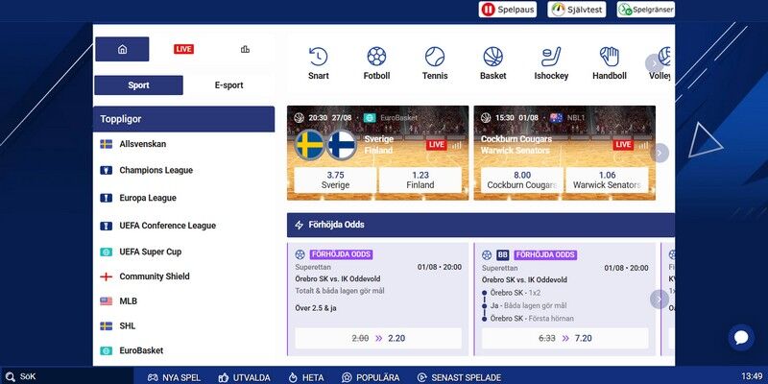Open the Spelpaus self-exclusion button
This screenshot has height=384, width=768.
(x=508, y=10)
